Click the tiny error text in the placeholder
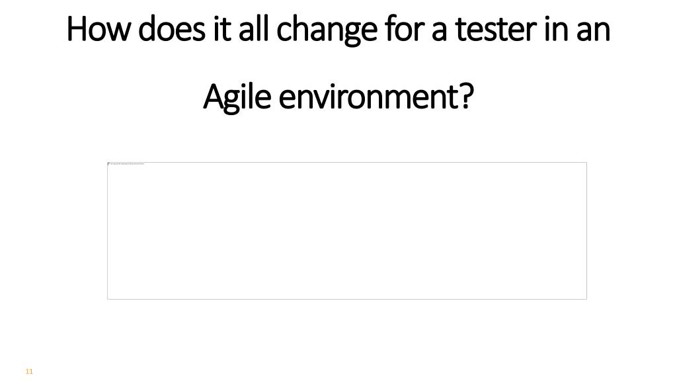This screenshot has height=381, width=677. pos(128,164)
